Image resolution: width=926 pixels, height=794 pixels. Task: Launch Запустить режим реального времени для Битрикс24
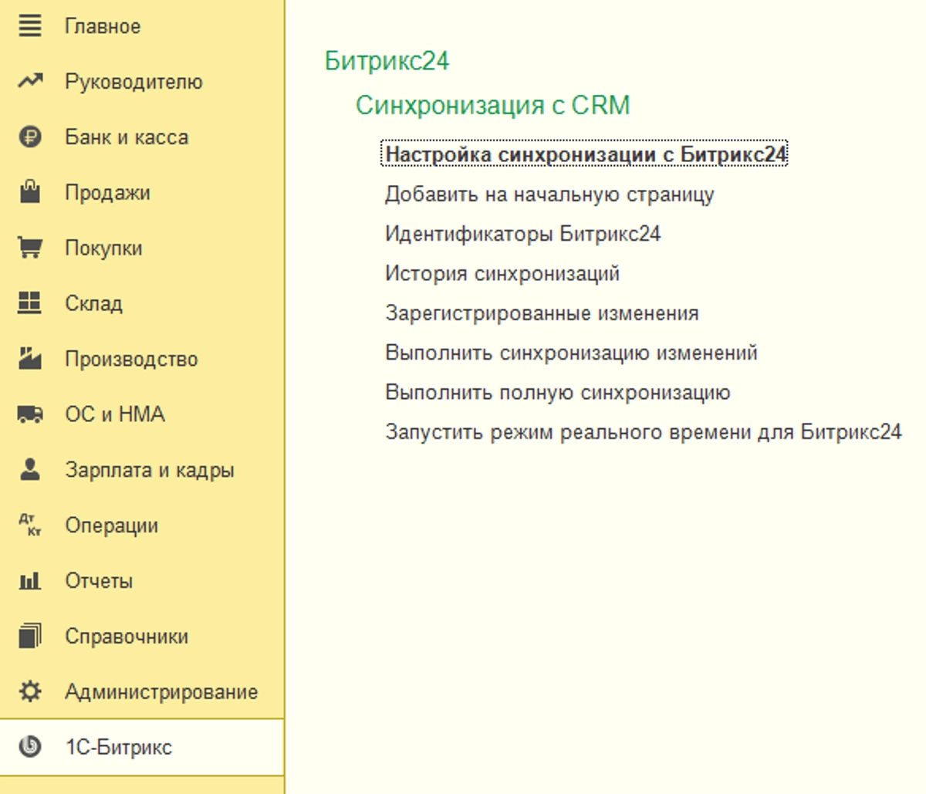click(643, 431)
